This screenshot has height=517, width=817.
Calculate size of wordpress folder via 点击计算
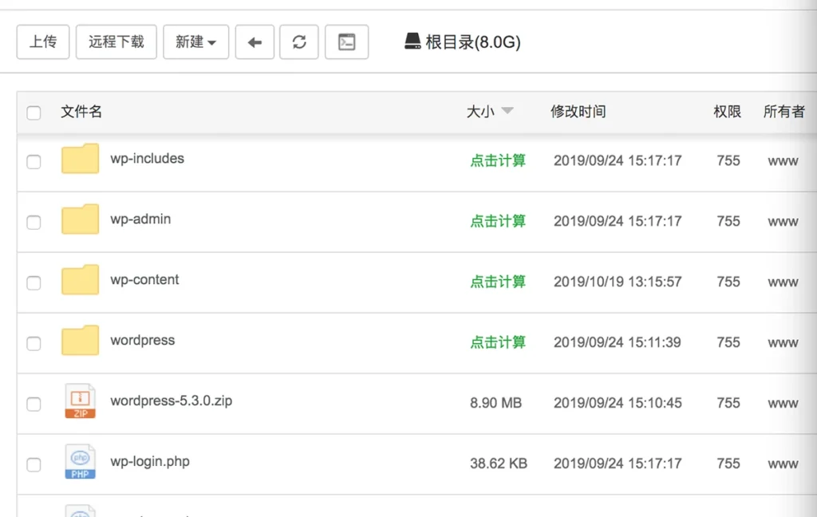[x=498, y=342]
